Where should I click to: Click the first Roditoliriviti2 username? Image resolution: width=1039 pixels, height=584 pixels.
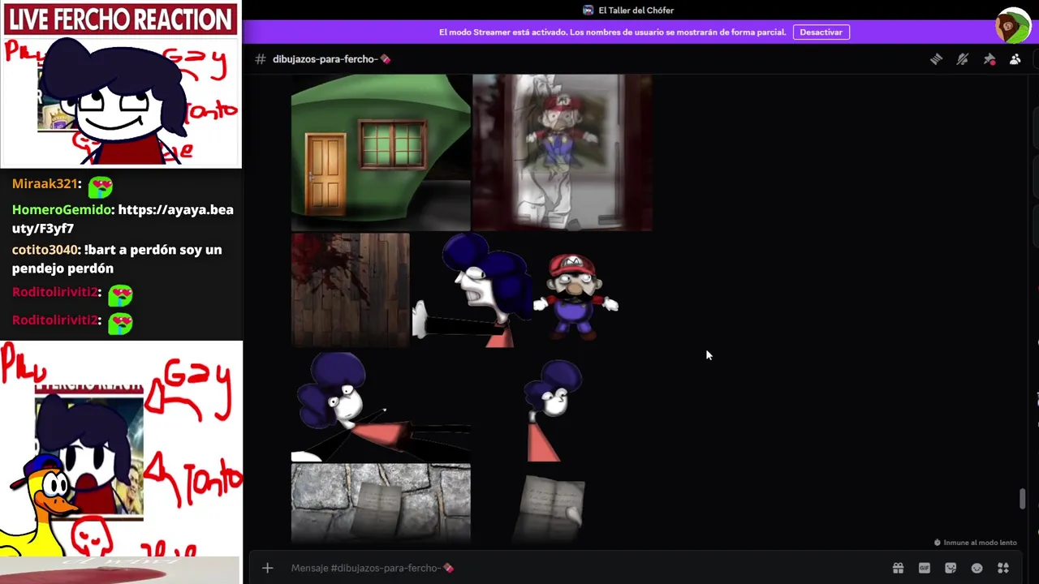[x=54, y=292]
